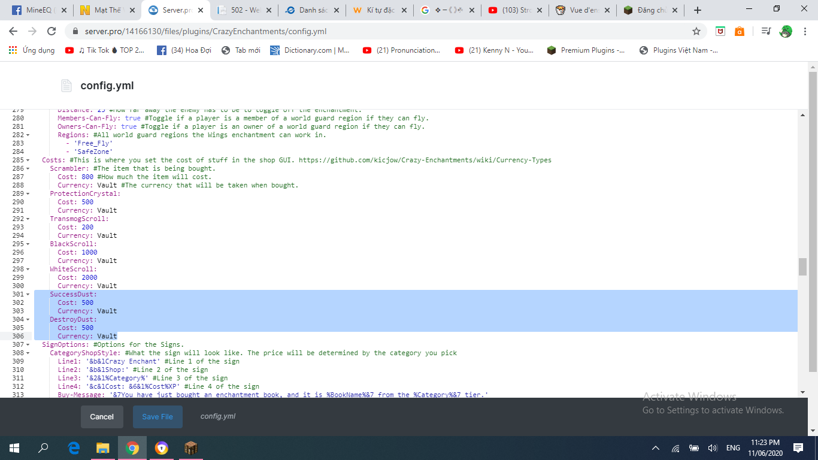Image resolution: width=818 pixels, height=460 pixels.
Task: Check the battery tray icon
Action: pos(694,448)
